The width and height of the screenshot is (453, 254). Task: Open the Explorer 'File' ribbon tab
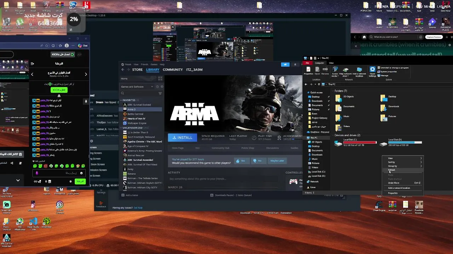tap(307, 63)
